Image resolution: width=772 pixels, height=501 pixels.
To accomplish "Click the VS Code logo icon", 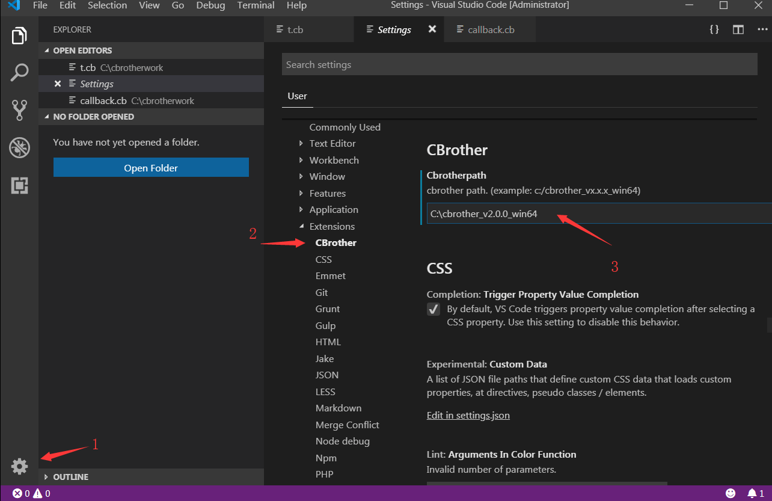I will coord(13,5).
